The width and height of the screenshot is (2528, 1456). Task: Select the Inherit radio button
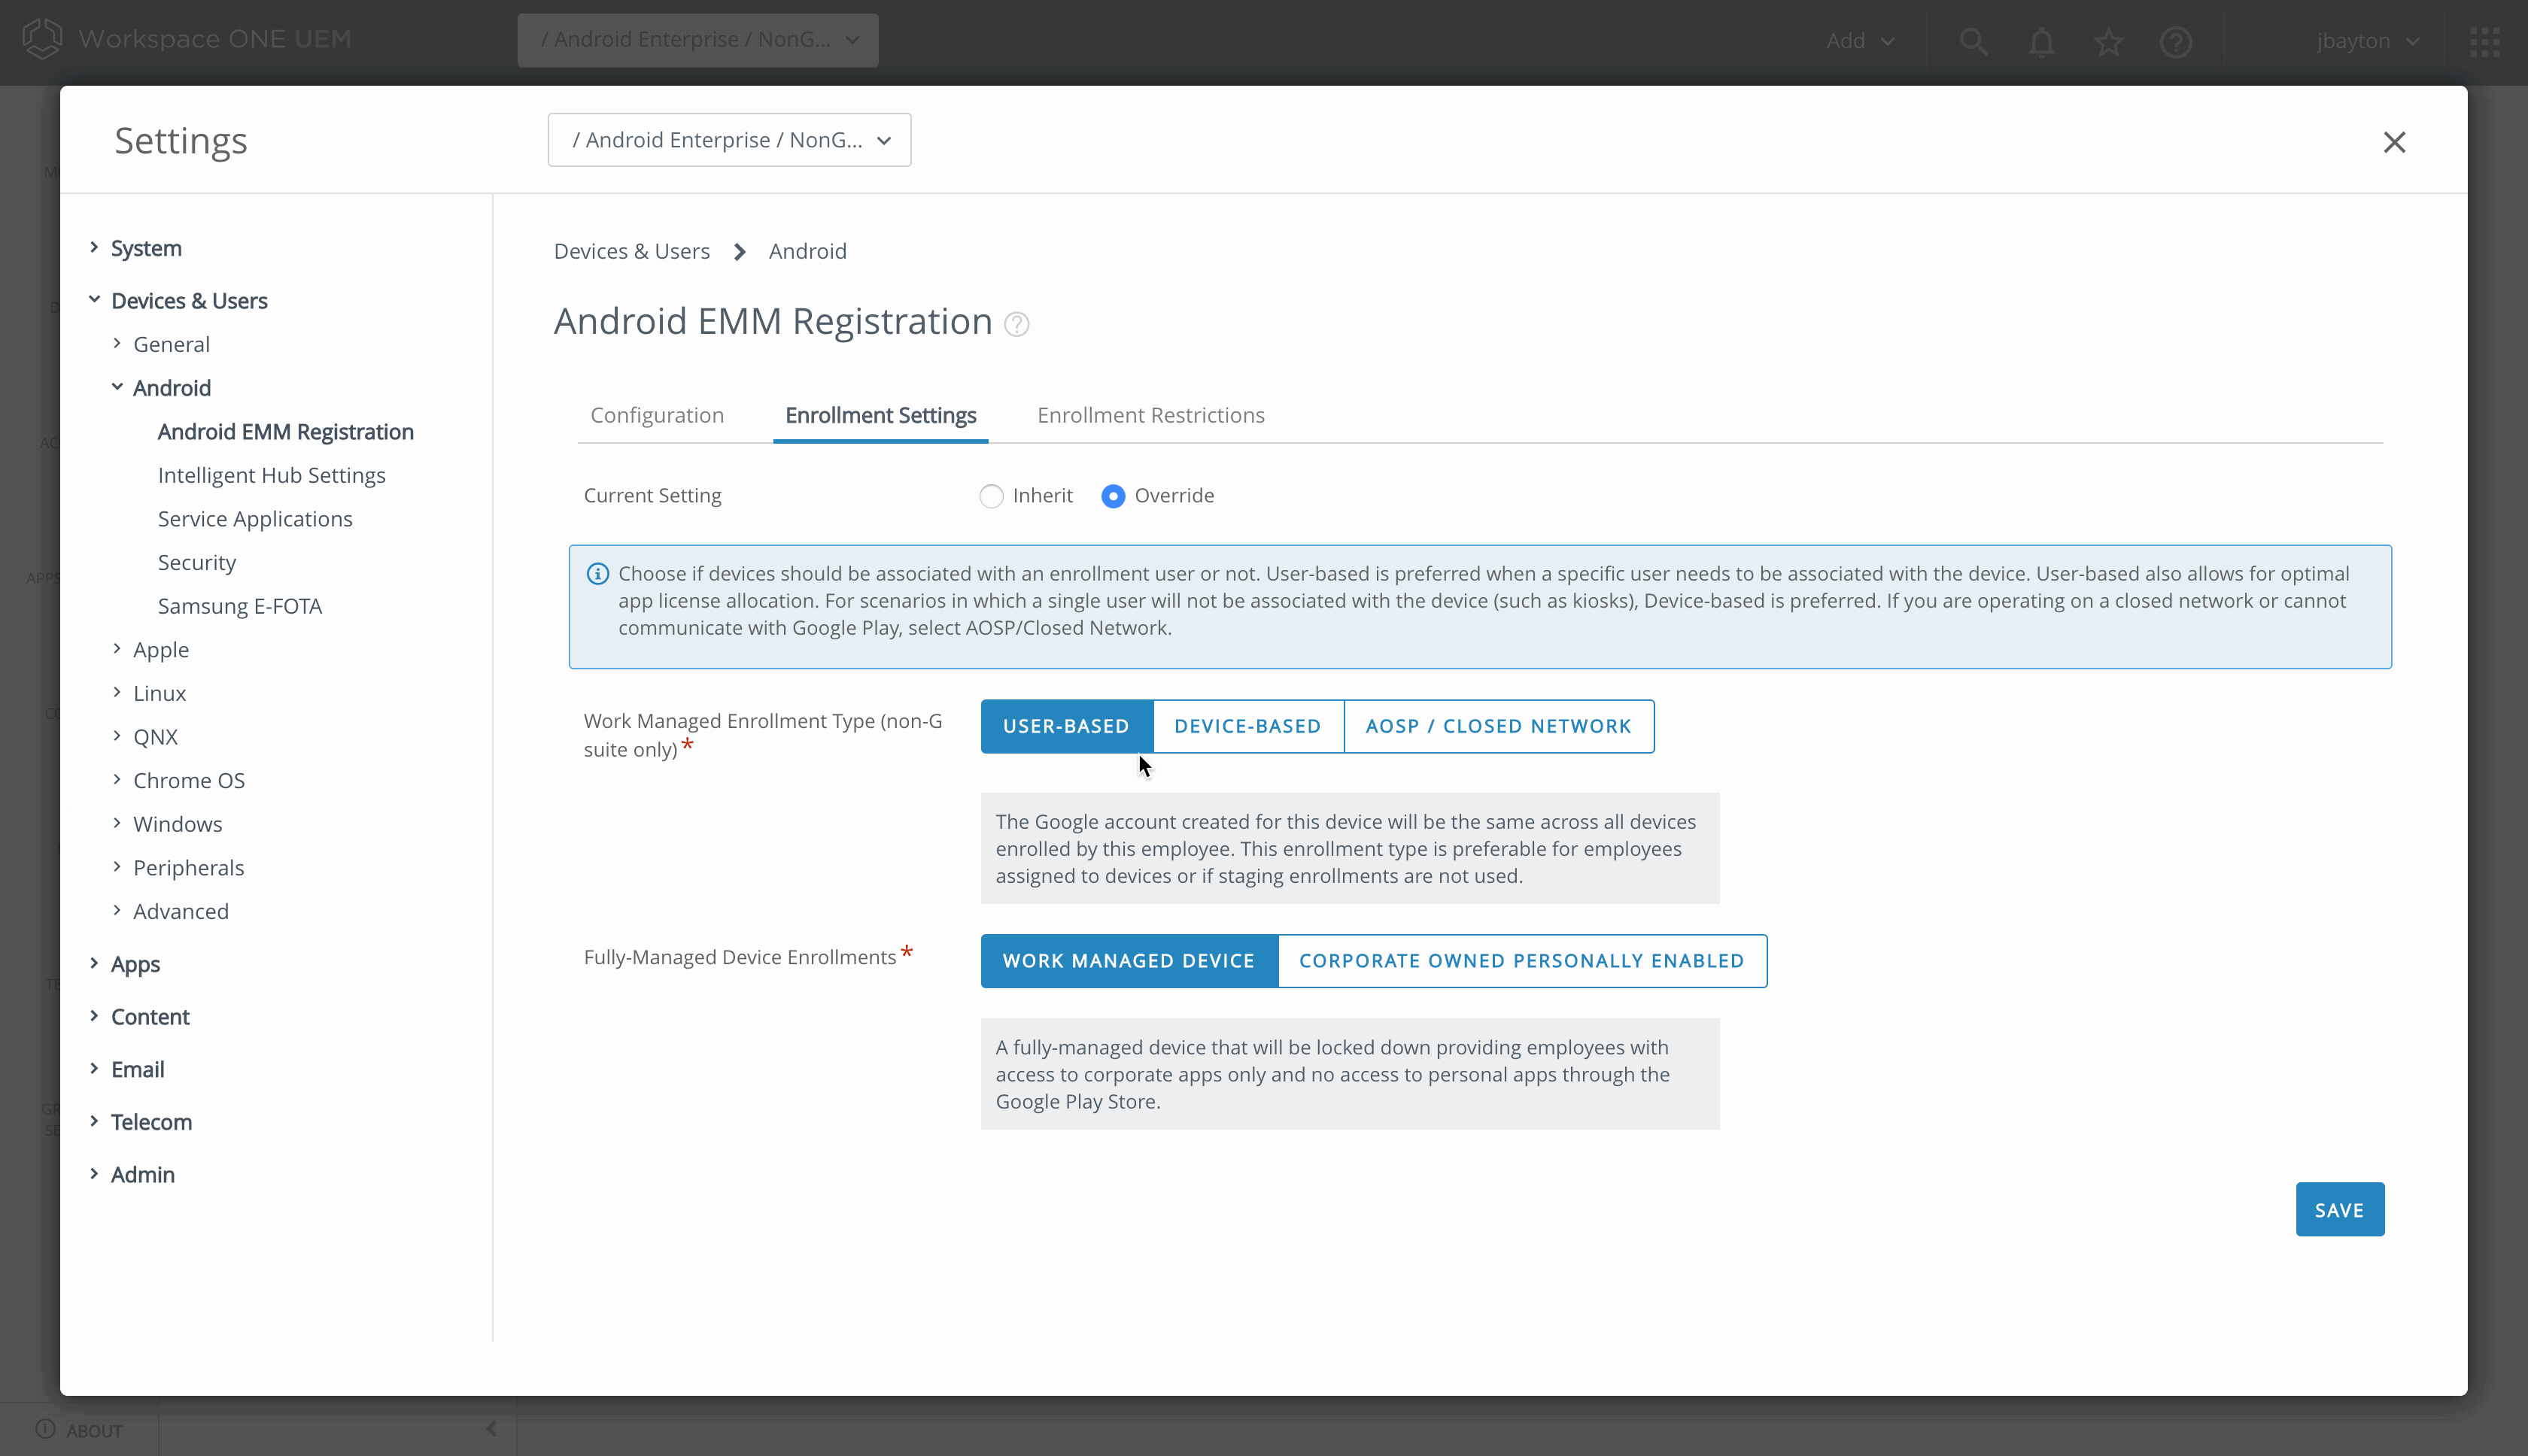[x=990, y=495]
